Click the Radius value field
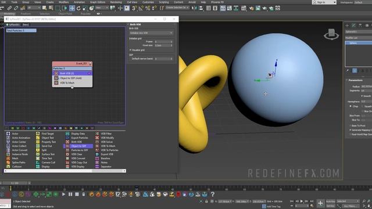The height and width of the screenshot is (209, 372). point(366,87)
